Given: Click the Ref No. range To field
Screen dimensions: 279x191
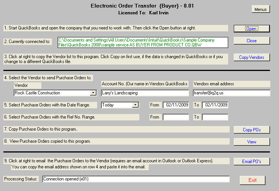Looking at the screenshot, I should (x=215, y=117).
